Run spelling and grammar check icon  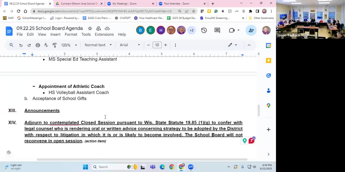coord(46,45)
